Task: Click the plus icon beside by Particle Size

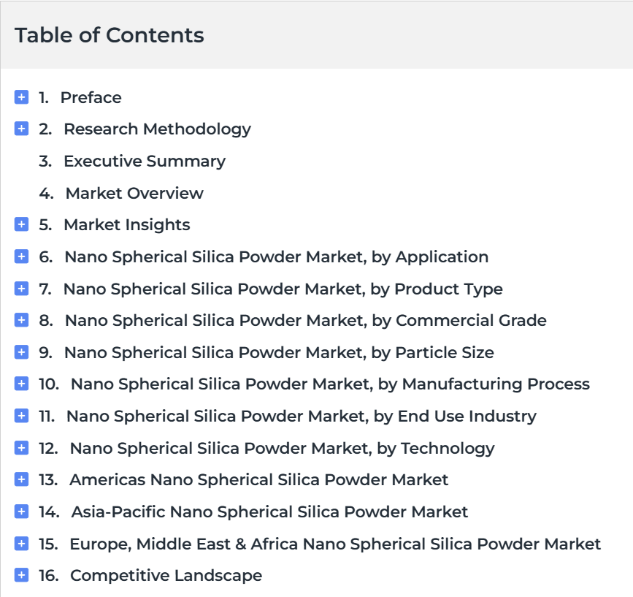Action: tap(21, 352)
